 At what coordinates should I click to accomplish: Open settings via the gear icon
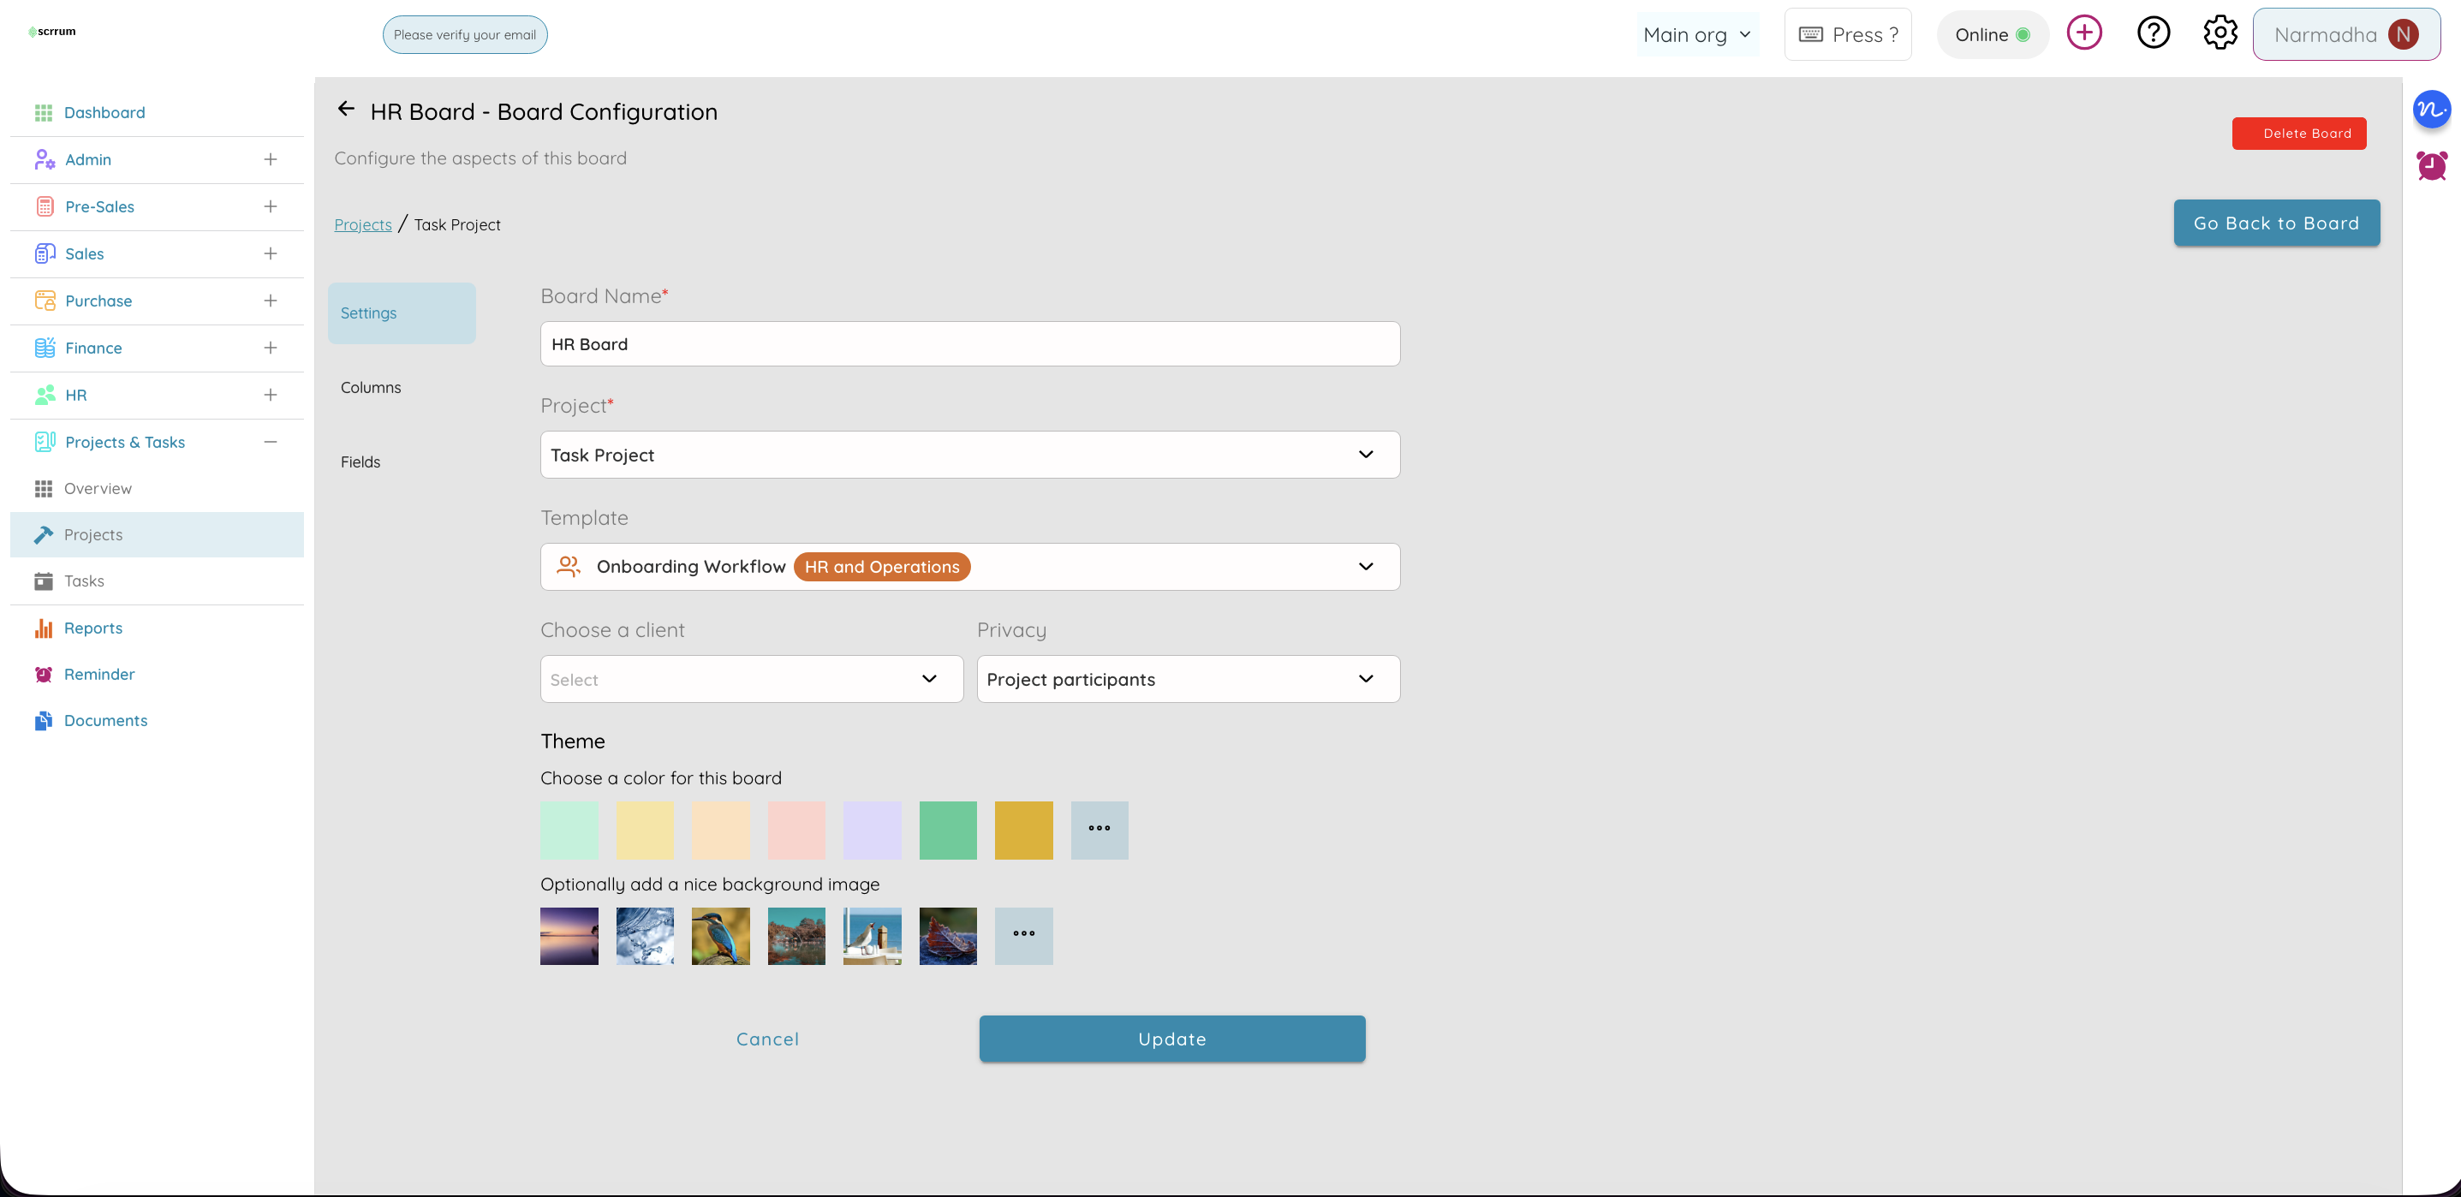click(x=2220, y=32)
